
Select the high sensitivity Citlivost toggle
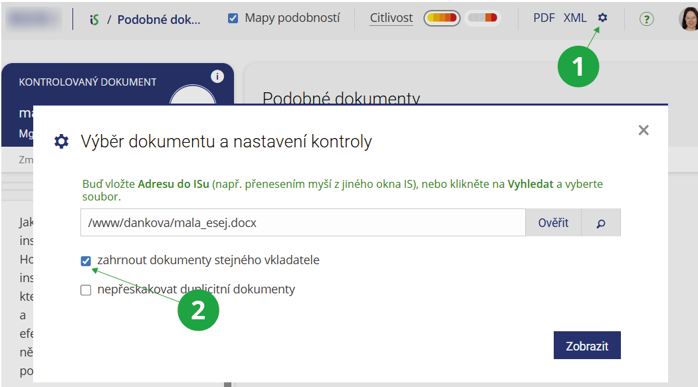pyautogui.click(x=442, y=19)
